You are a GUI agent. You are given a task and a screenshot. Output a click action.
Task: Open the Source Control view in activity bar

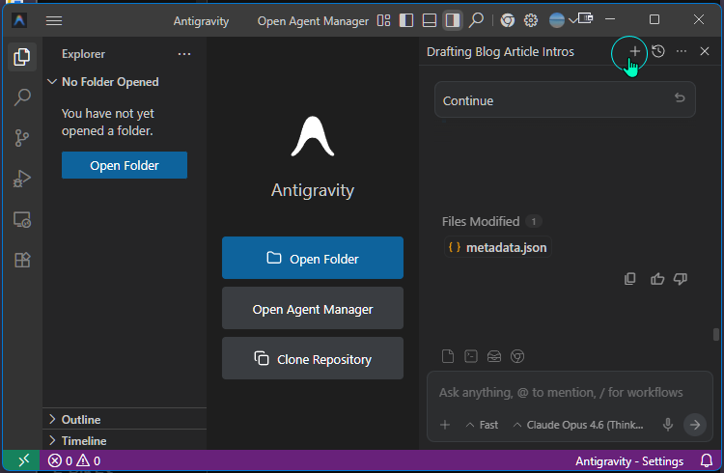[x=21, y=138]
